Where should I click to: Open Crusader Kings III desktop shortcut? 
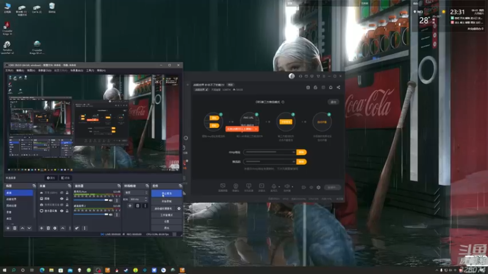pyautogui.click(x=7, y=29)
